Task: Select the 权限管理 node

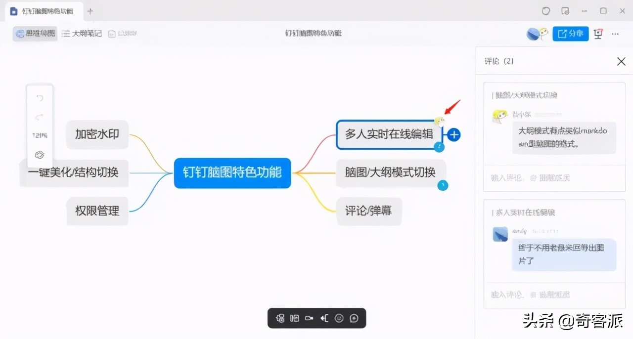Action: (x=97, y=211)
